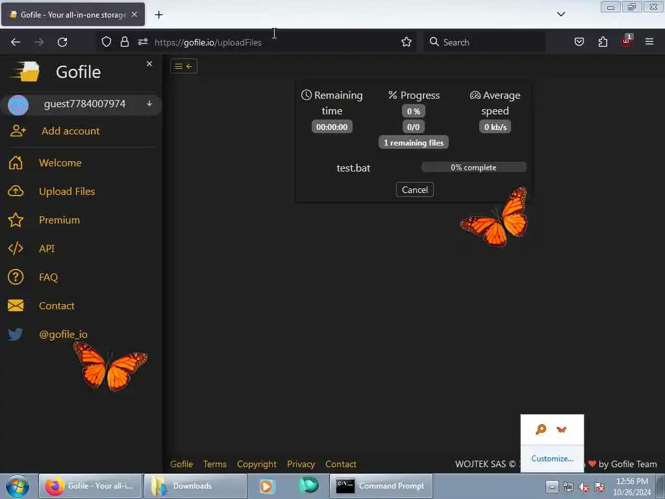Click the 0 kb/s average speed badge

click(495, 127)
